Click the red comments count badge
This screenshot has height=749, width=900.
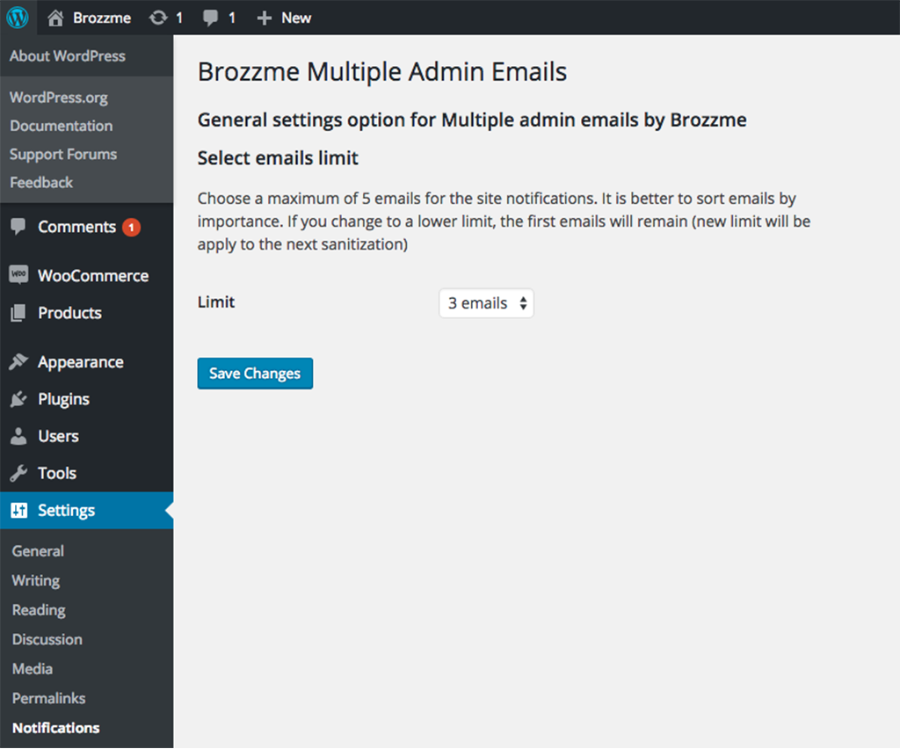132,228
